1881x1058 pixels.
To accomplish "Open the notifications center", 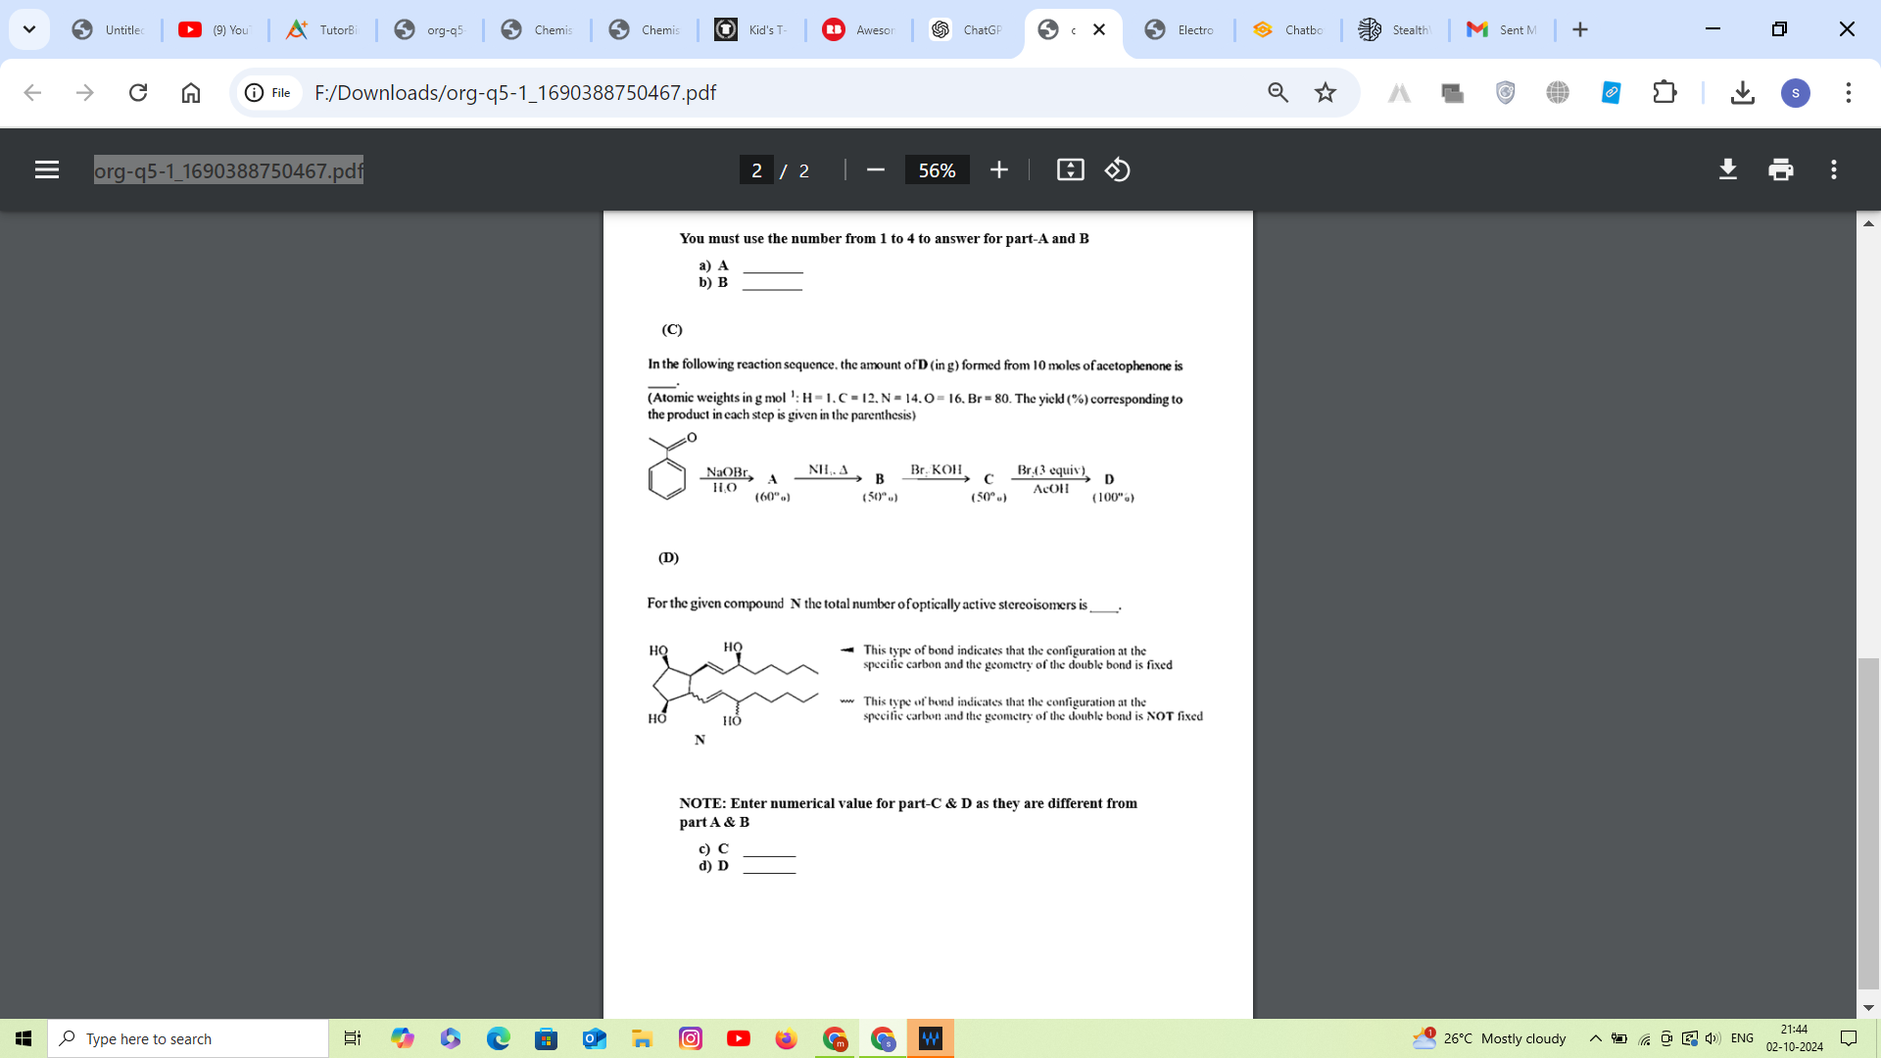I will pyautogui.click(x=1849, y=1038).
